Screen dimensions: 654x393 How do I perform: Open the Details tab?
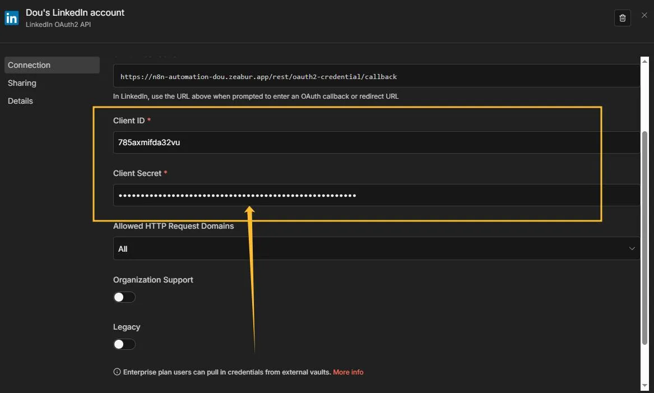(x=20, y=100)
